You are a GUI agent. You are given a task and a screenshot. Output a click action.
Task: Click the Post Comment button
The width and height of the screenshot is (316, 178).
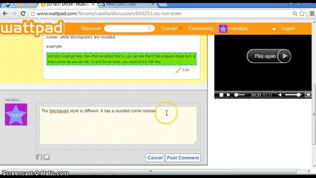[183, 158]
